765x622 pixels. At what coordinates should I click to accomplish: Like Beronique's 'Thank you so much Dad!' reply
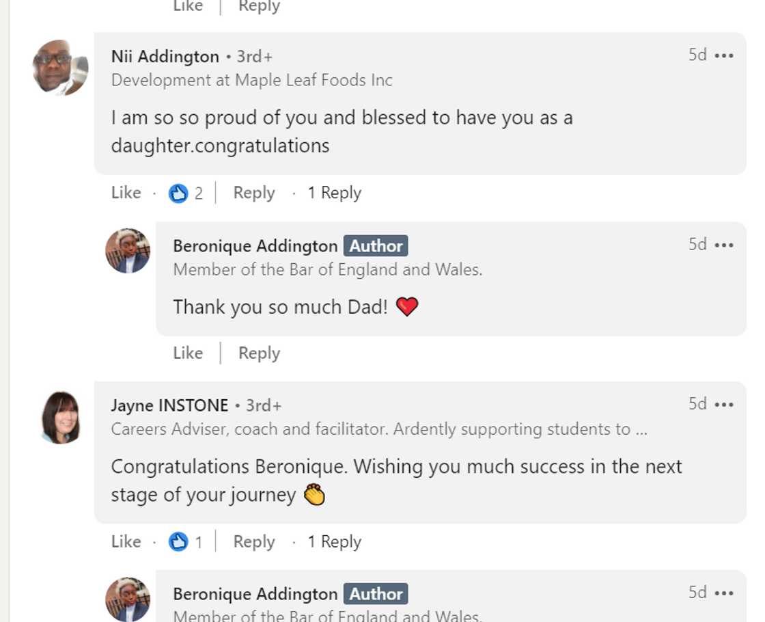point(187,353)
